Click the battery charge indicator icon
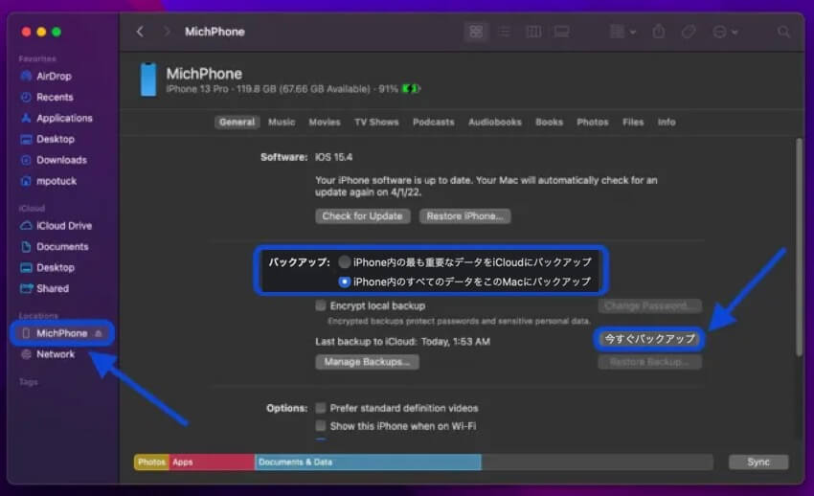This screenshot has width=814, height=496. (411, 89)
